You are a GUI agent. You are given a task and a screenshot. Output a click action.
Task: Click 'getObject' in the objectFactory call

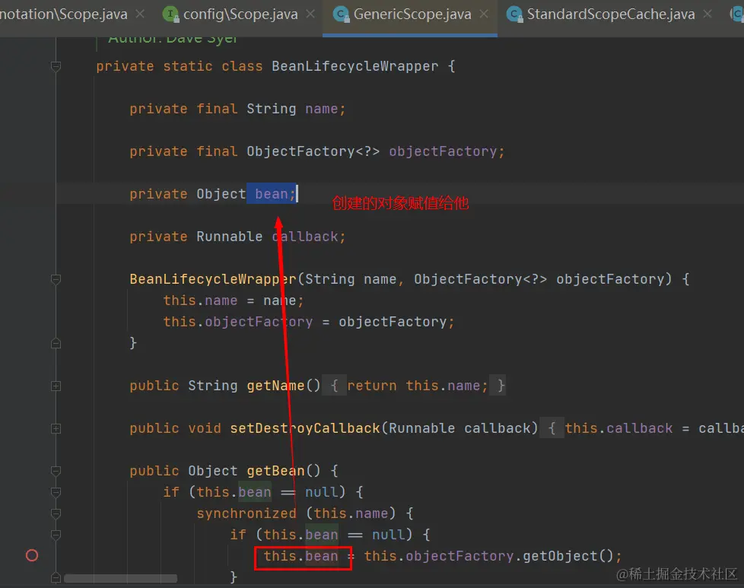(x=560, y=556)
